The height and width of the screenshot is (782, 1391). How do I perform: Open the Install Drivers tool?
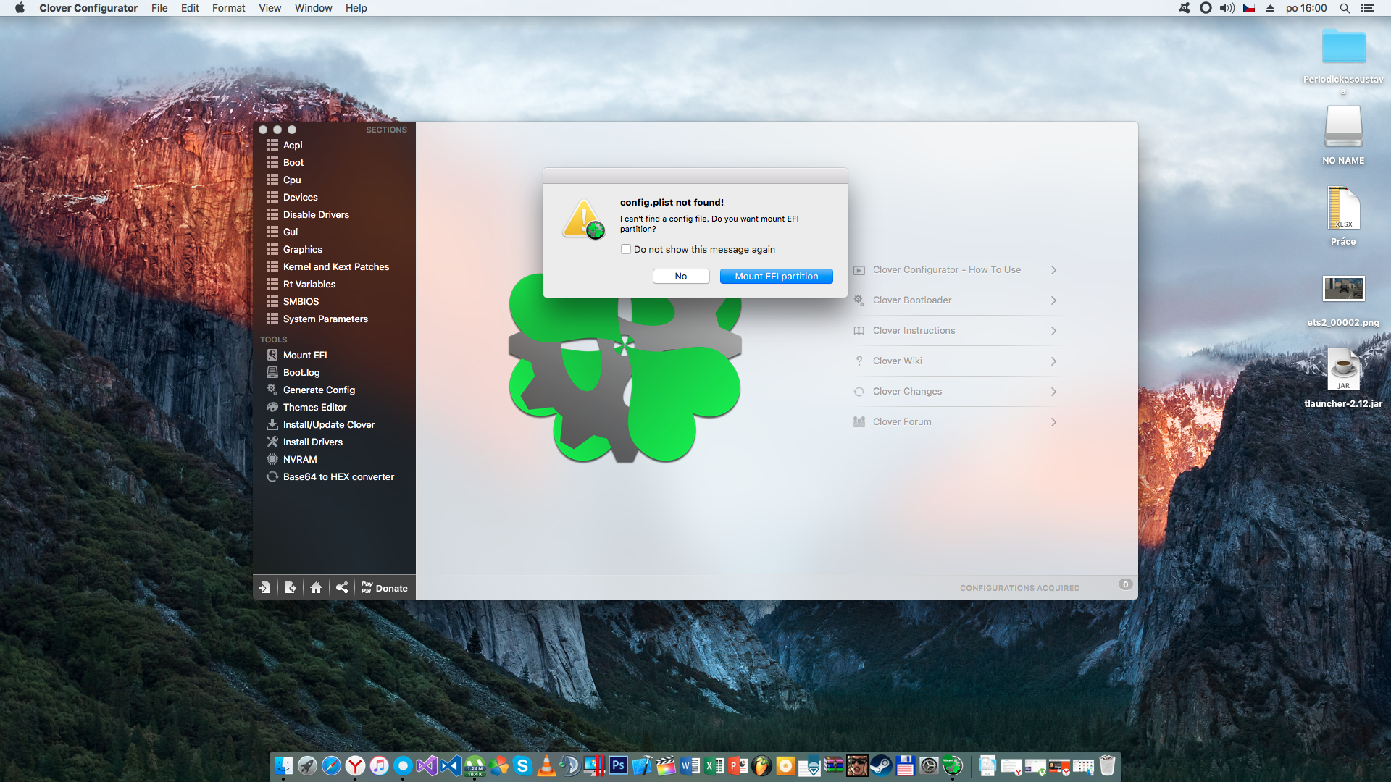[x=312, y=442]
